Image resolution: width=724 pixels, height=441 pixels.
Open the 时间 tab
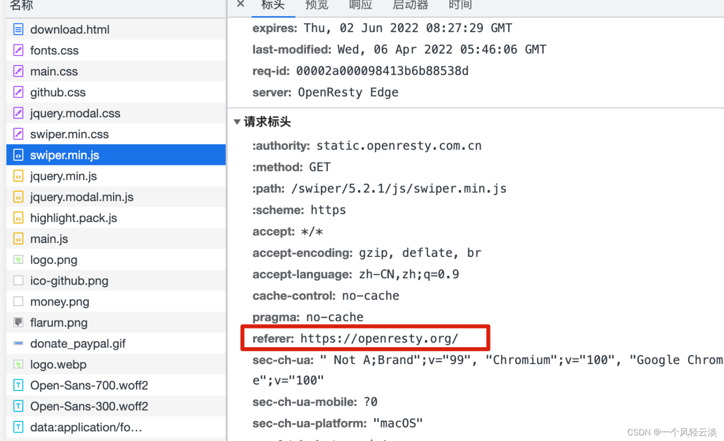[460, 6]
